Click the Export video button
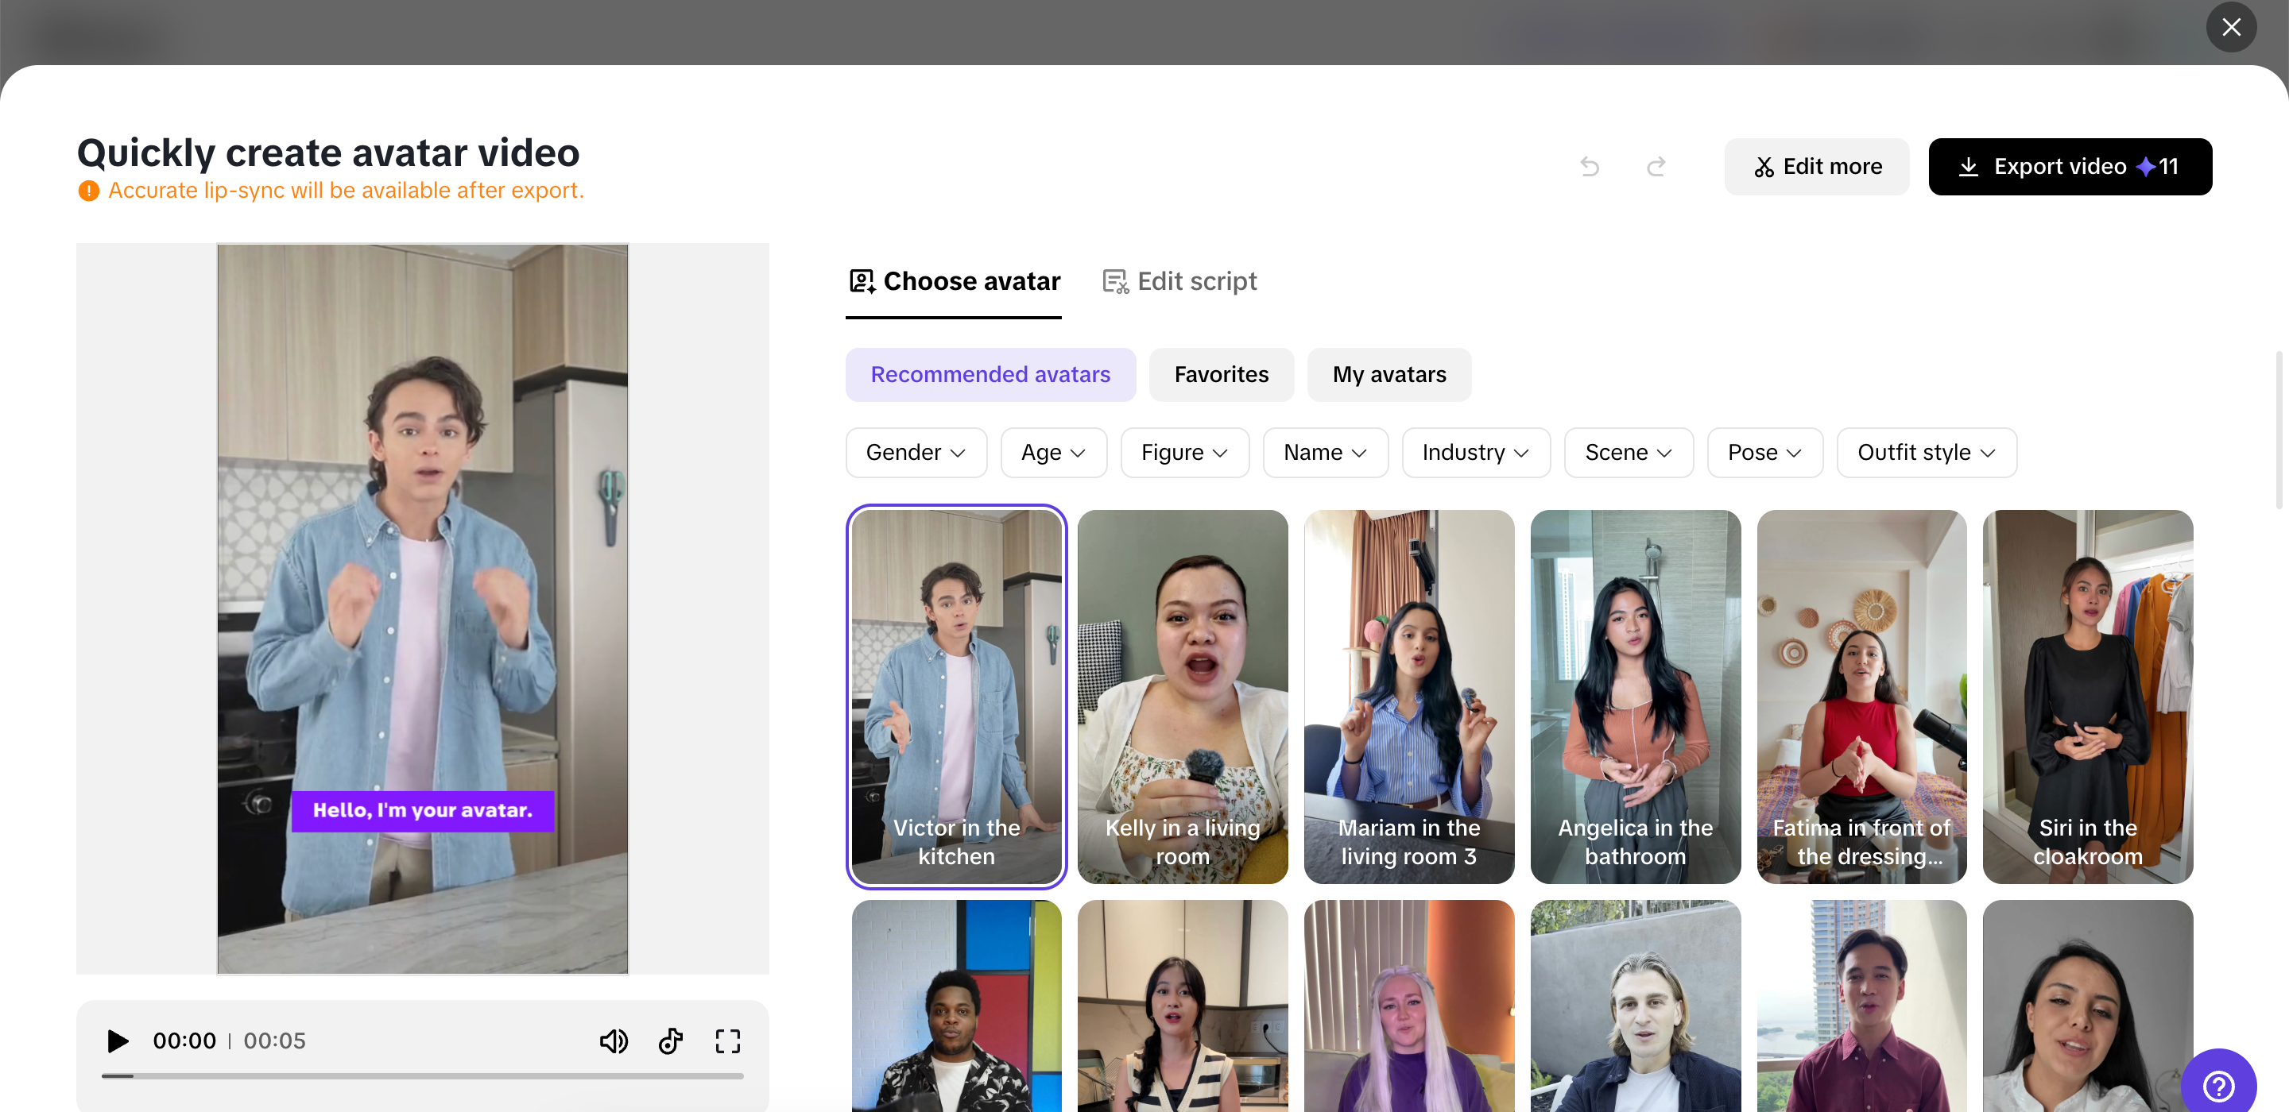Image resolution: width=2289 pixels, height=1112 pixels. (x=2070, y=167)
